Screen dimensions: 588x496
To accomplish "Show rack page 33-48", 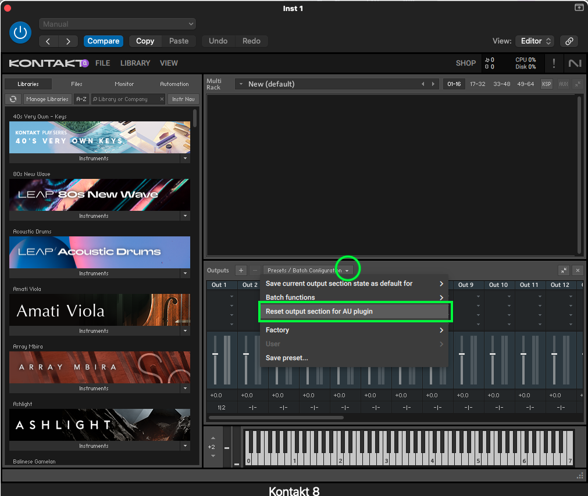I will coord(501,84).
